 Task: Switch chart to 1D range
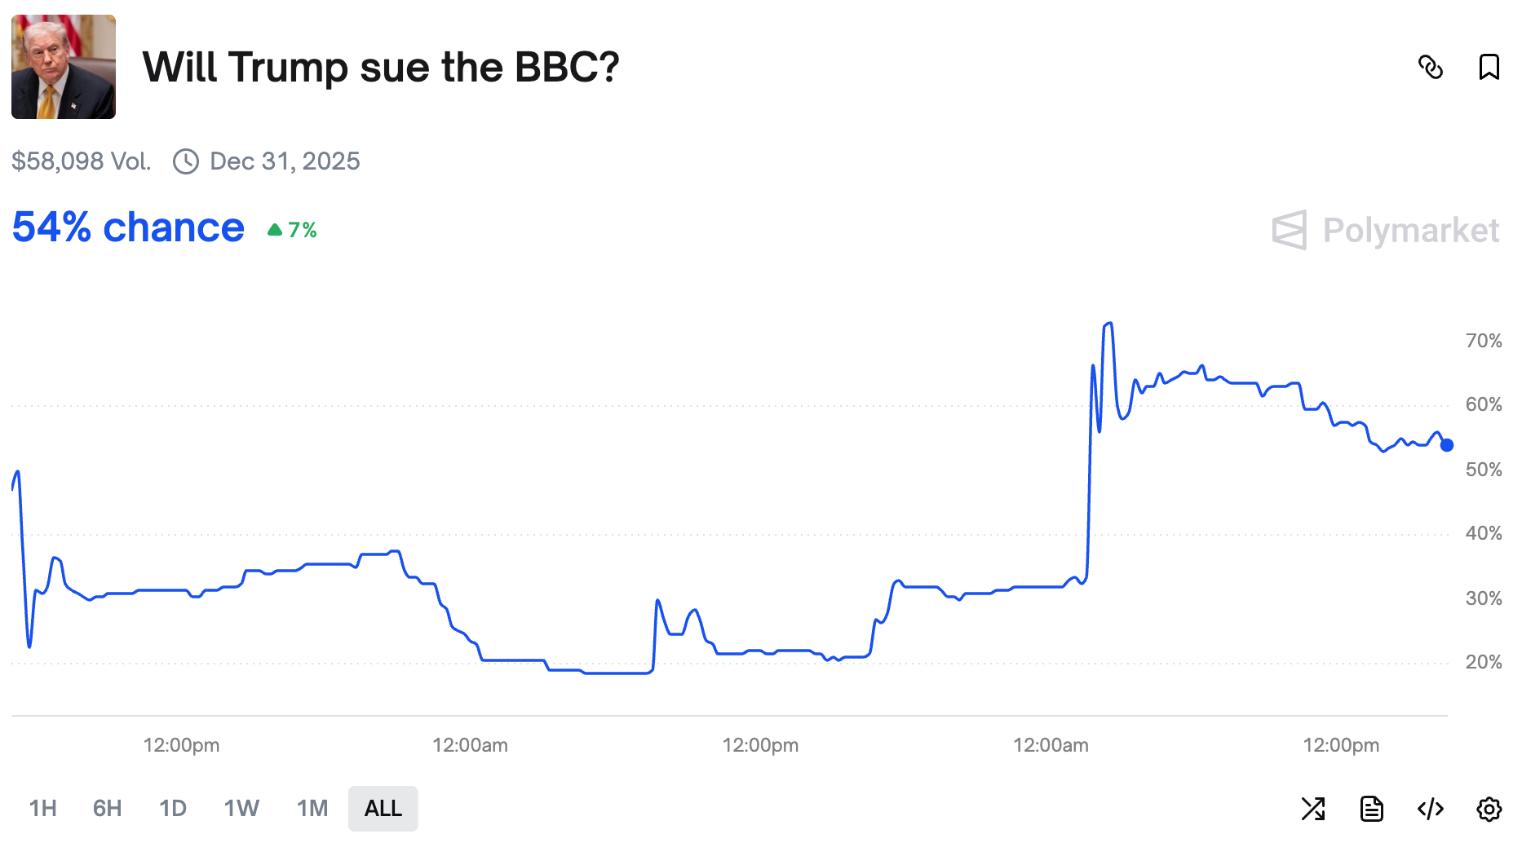click(x=173, y=809)
